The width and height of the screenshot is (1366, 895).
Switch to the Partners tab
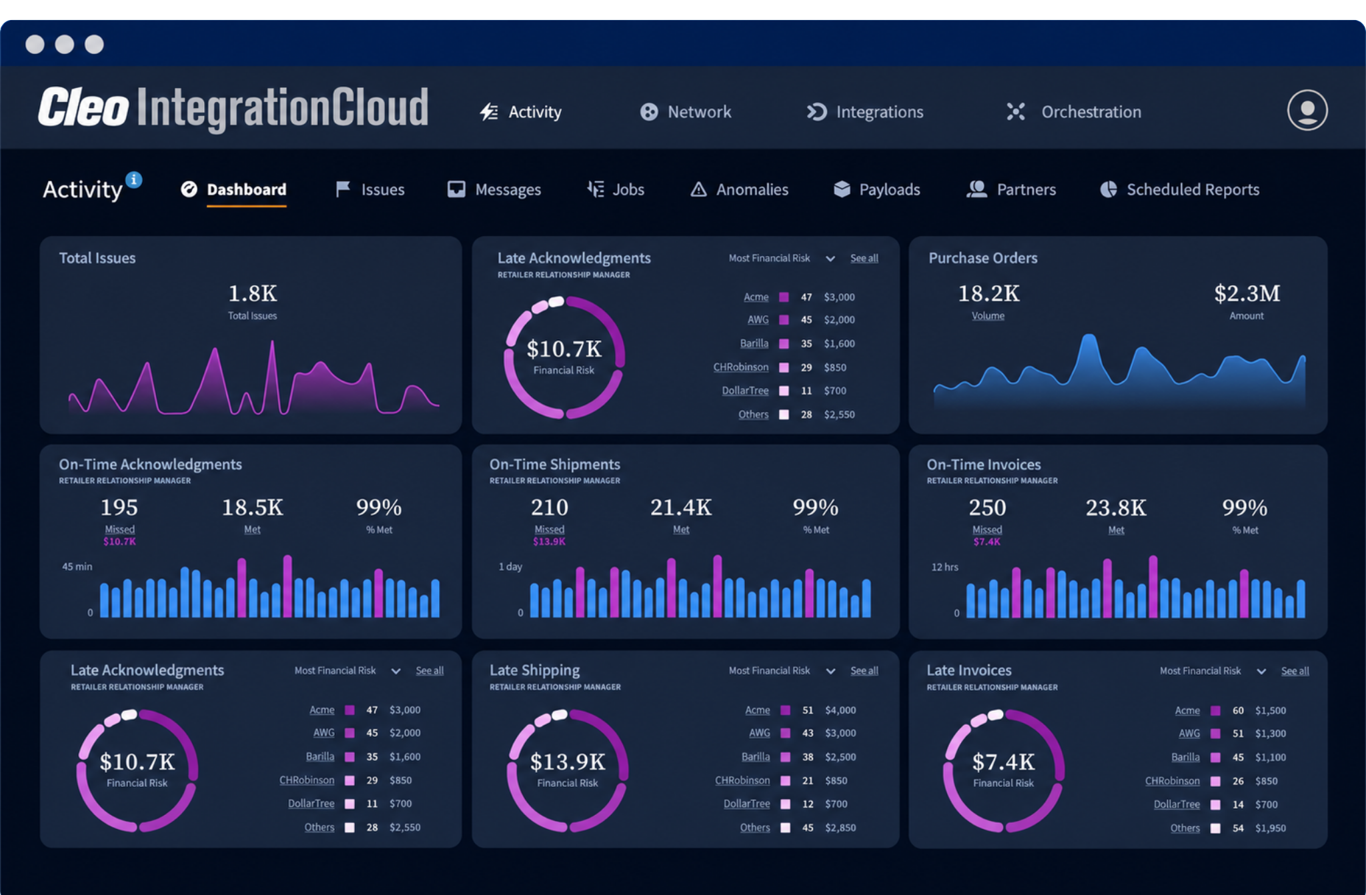(1027, 189)
